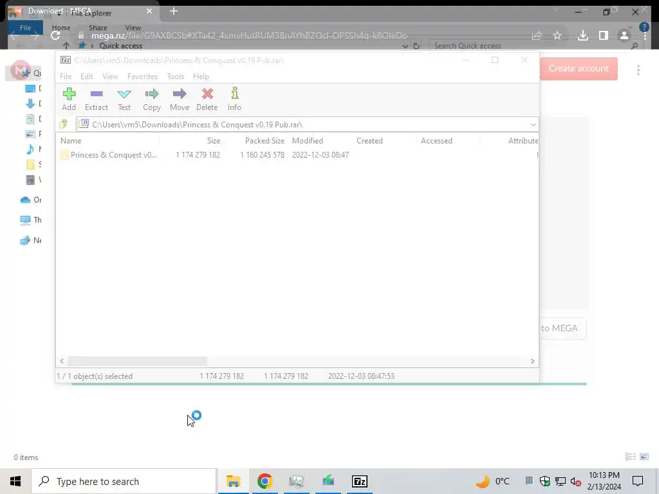Sort by Accessed column header
The image size is (659, 494).
(436, 141)
